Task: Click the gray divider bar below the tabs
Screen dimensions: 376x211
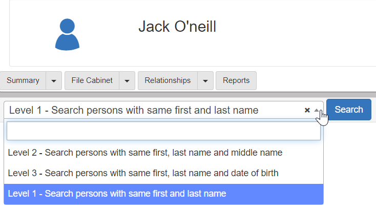Action: point(188,95)
